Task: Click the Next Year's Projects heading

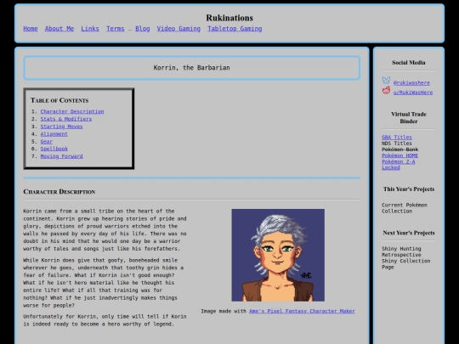Action: pyautogui.click(x=409, y=233)
